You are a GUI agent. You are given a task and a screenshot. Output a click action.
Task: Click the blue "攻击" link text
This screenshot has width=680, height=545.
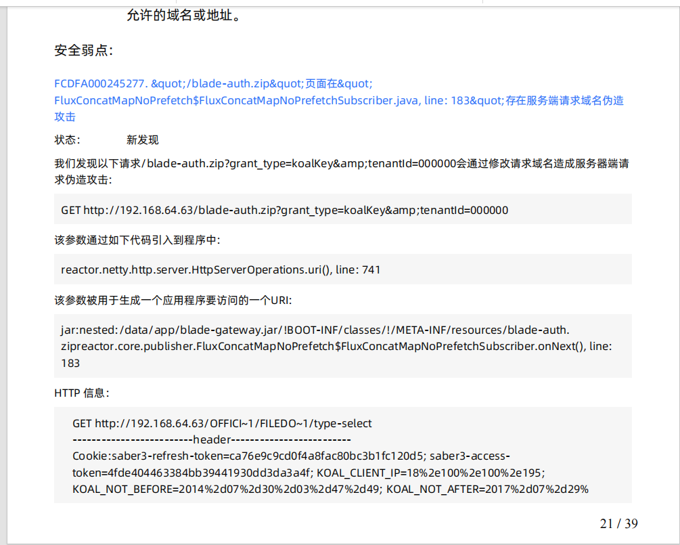click(x=65, y=117)
